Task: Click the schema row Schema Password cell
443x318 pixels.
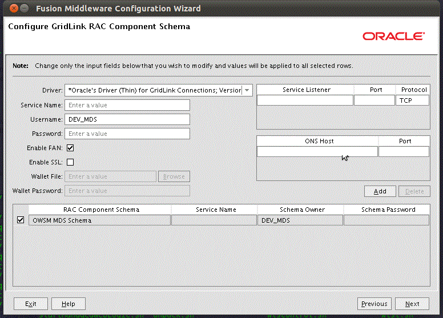Action: coord(386,220)
